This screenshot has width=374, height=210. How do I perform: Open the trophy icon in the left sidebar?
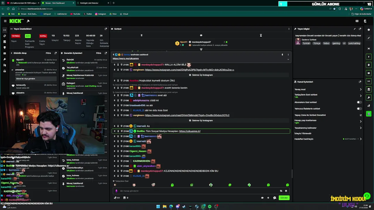(4, 48)
